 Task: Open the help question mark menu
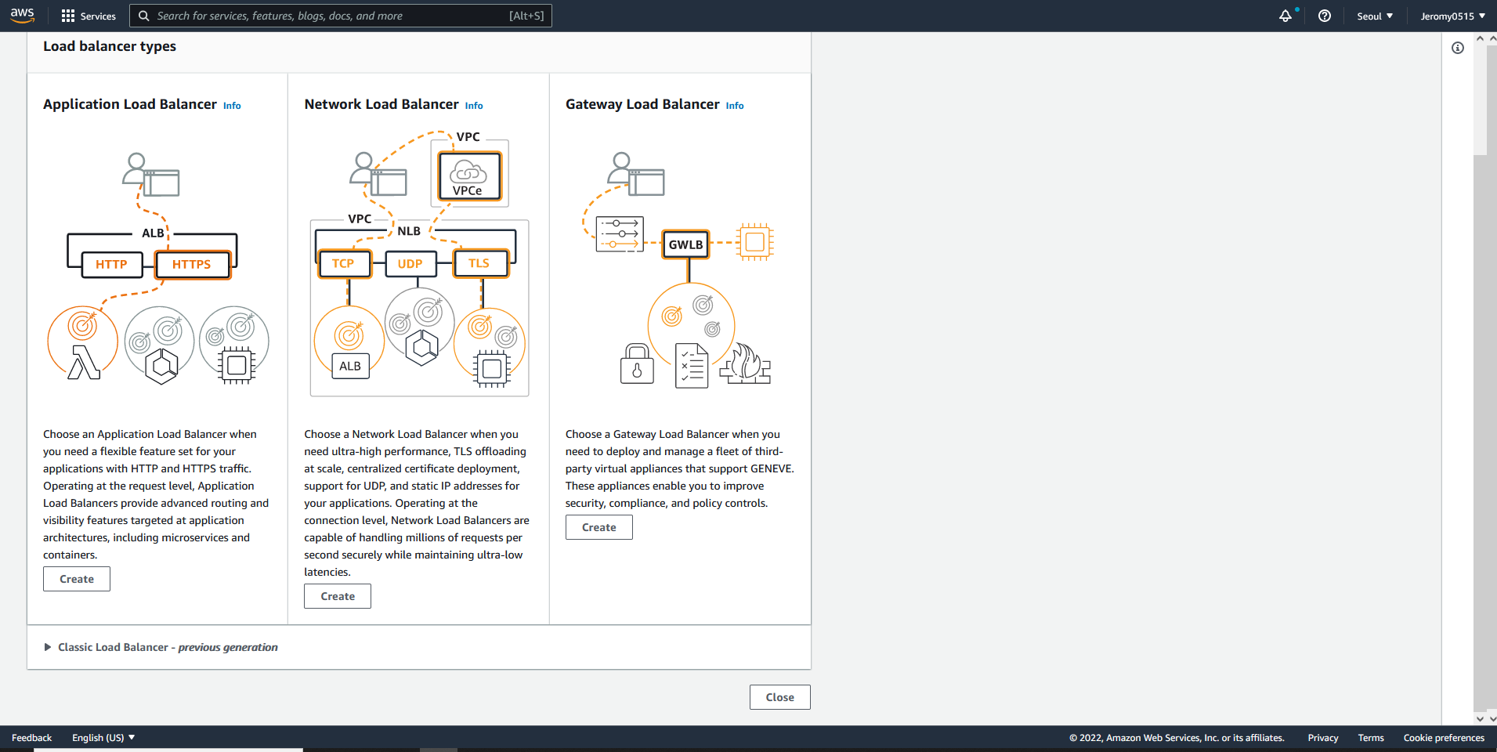1325,16
